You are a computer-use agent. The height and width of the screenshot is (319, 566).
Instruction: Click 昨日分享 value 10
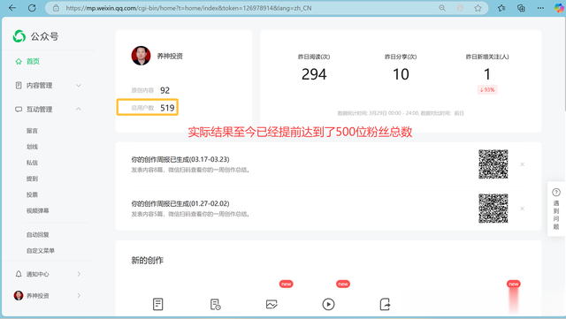(401, 74)
